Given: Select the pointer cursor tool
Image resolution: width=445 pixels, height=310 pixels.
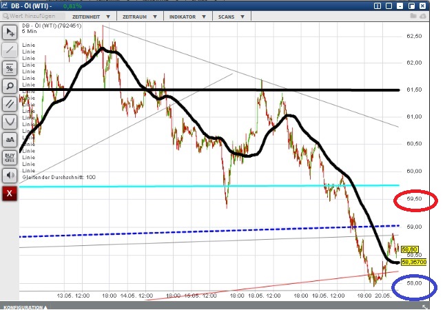Looking at the screenshot, I should pyautogui.click(x=10, y=32).
